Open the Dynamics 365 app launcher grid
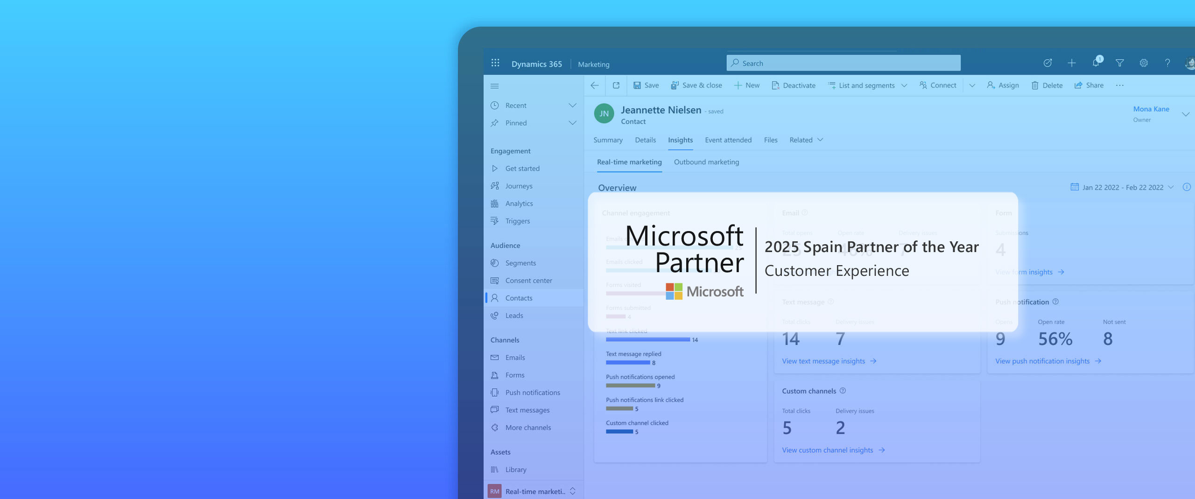Screen dimensions: 1195x499 point(495,63)
